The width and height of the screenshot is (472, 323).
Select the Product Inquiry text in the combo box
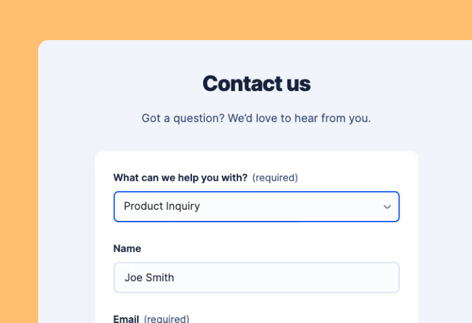point(162,206)
